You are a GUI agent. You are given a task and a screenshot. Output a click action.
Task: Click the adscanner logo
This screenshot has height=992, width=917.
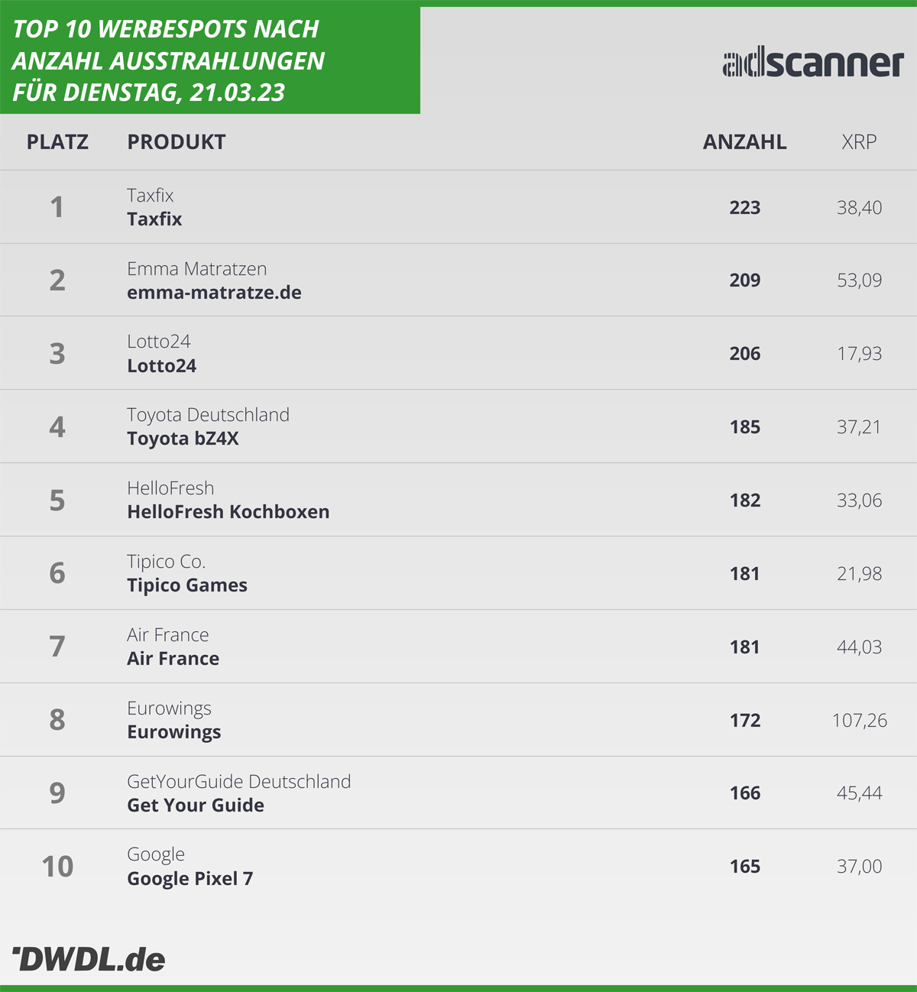pyautogui.click(x=813, y=63)
